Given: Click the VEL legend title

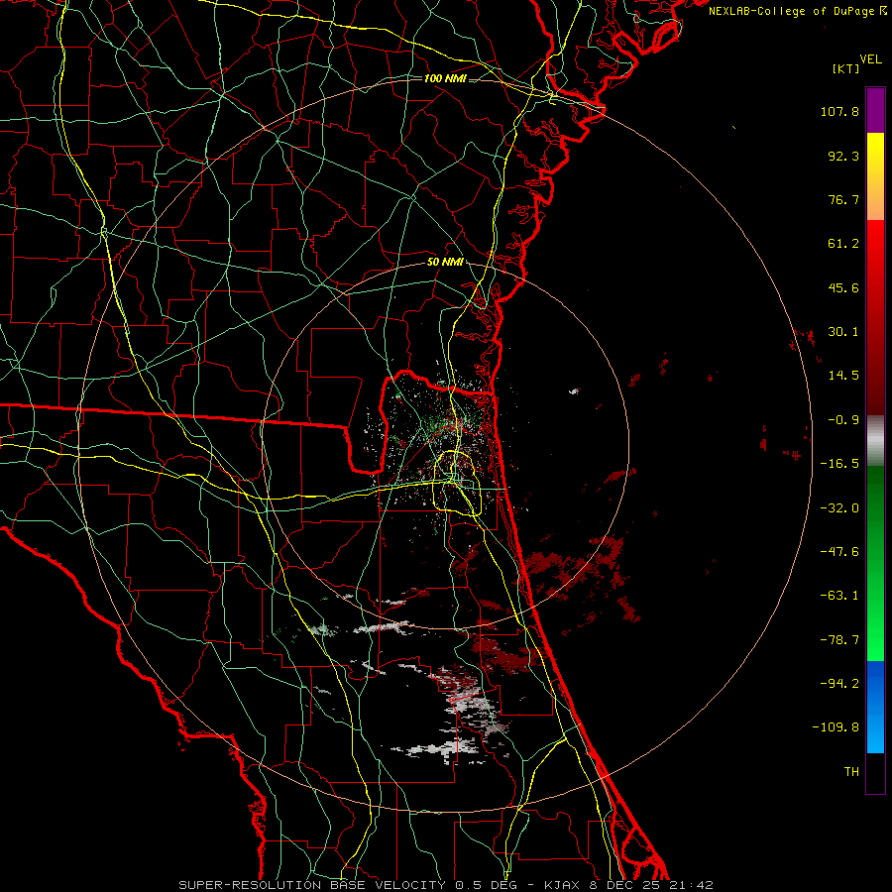Looking at the screenshot, I should [870, 59].
